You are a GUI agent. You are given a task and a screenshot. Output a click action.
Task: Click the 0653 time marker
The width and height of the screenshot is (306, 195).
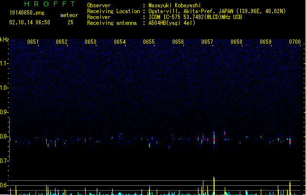tap(90, 42)
